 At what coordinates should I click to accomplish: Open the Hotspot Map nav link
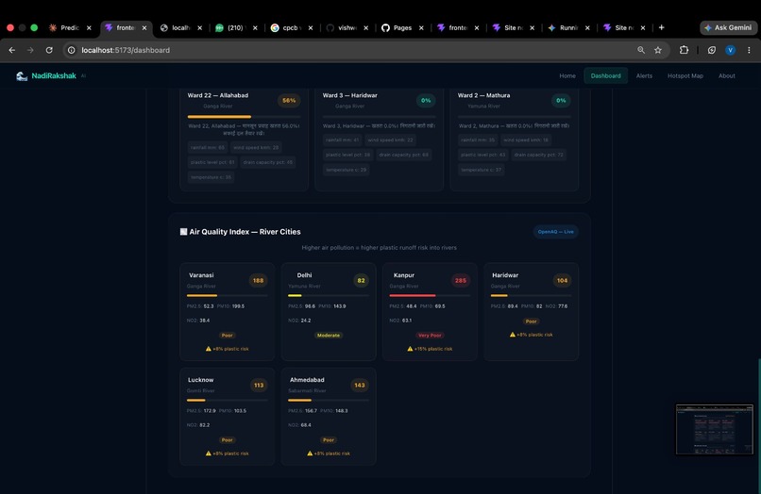tap(685, 75)
